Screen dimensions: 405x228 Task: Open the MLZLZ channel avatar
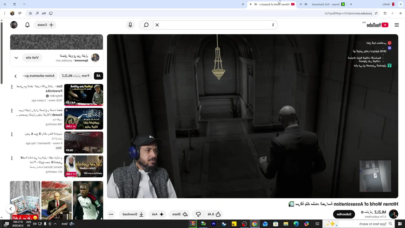[x=393, y=214]
